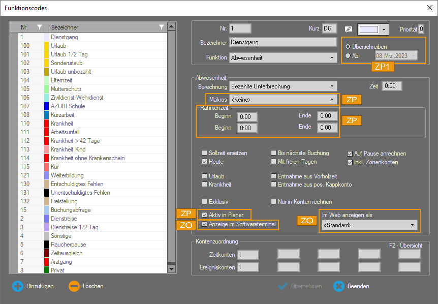Image resolution: width=438 pixels, height=304 pixels.
Task: Select the Zeitausgleich list entry
Action: pyautogui.click(x=67, y=253)
